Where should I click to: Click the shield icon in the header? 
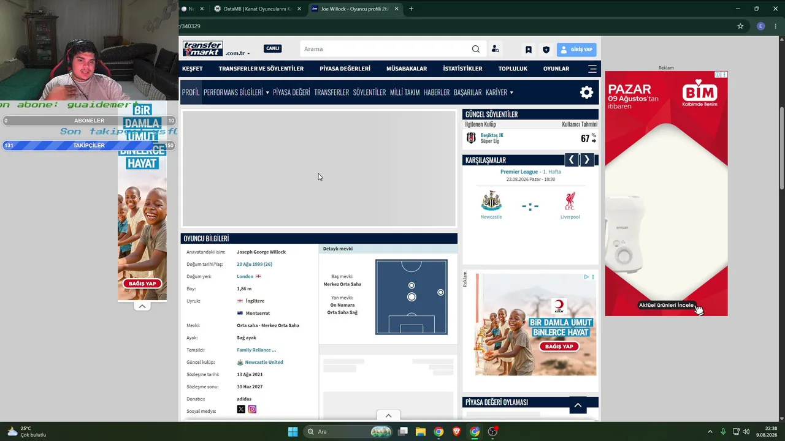pyautogui.click(x=546, y=50)
